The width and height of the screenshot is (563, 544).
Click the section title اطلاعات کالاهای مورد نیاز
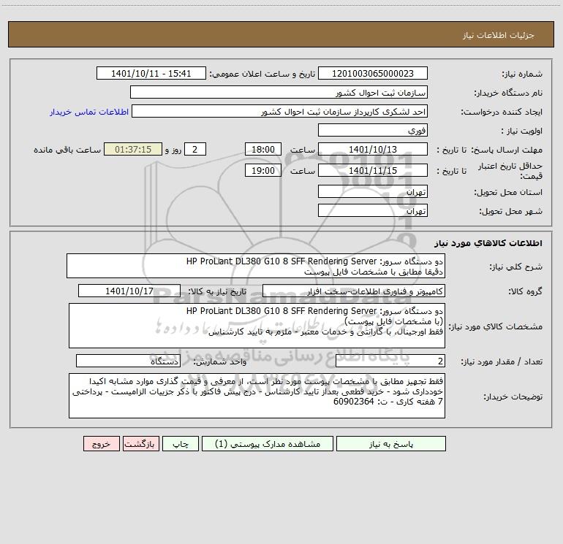tap(488, 243)
